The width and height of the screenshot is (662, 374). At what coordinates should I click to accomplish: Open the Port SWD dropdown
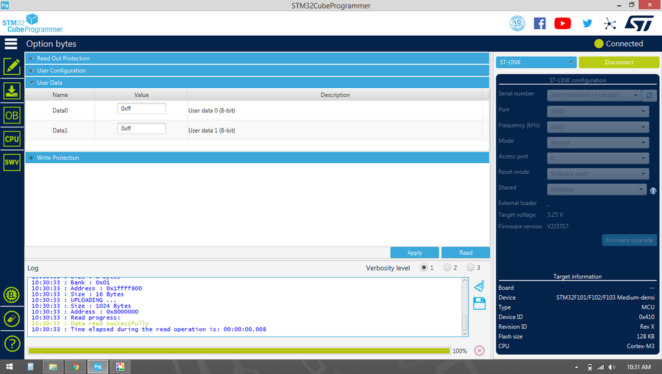point(598,111)
